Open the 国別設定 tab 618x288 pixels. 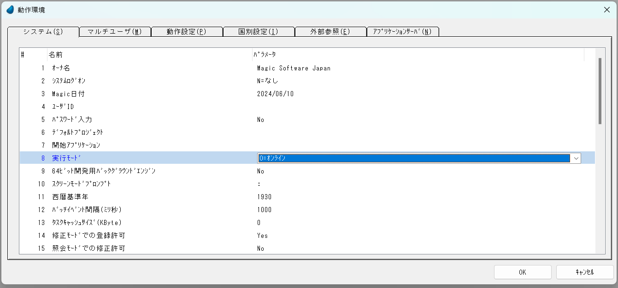[x=259, y=32]
